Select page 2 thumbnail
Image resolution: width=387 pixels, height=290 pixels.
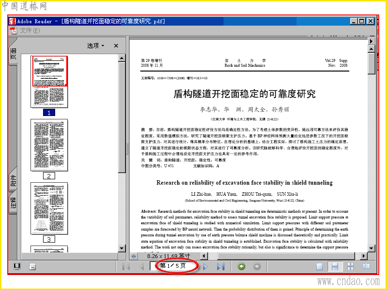[x=49, y=145]
